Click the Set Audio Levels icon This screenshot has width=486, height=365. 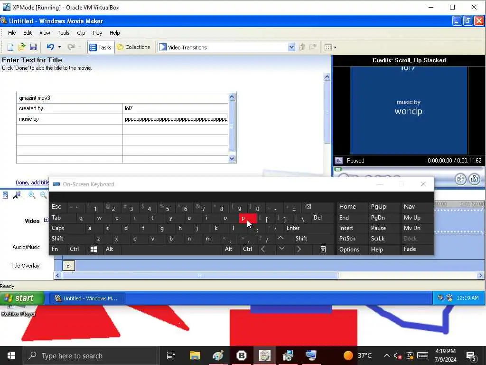tap(5, 195)
